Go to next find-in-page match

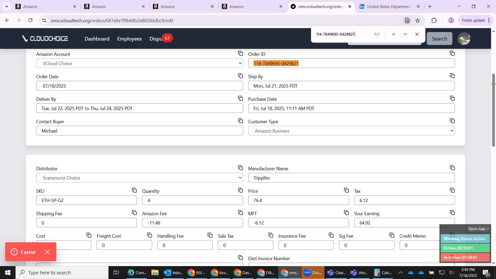pyautogui.click(x=405, y=34)
